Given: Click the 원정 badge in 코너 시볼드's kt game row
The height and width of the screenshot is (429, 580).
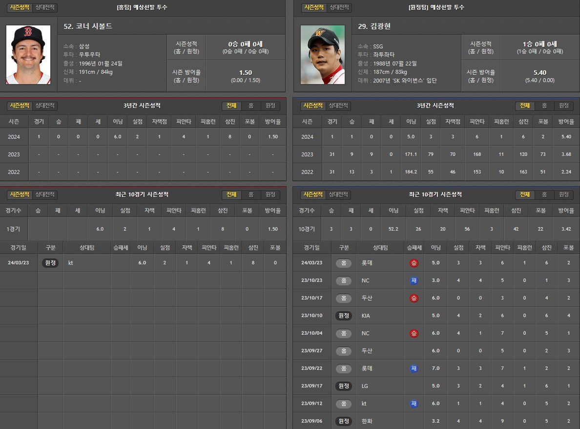Looking at the screenshot, I should [x=50, y=263].
